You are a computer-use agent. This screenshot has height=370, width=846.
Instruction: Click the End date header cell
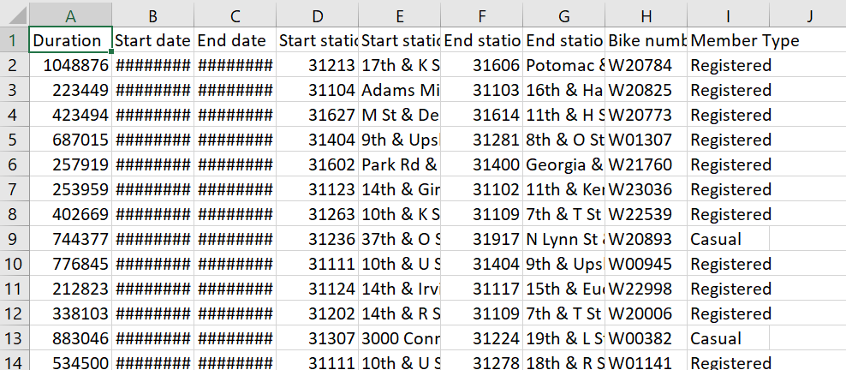pos(235,40)
